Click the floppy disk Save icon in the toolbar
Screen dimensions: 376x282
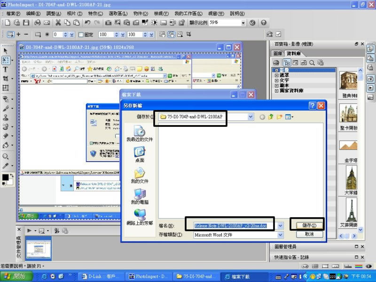tap(26, 23)
